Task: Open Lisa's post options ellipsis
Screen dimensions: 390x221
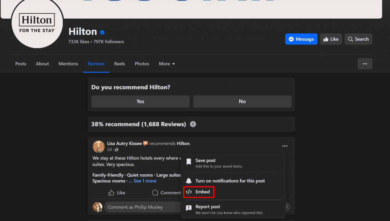Action: (x=285, y=146)
